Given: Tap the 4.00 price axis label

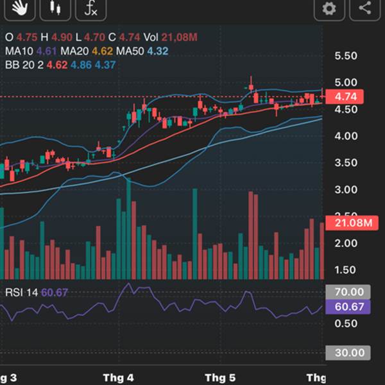Looking at the screenshot, I should coord(346,136).
